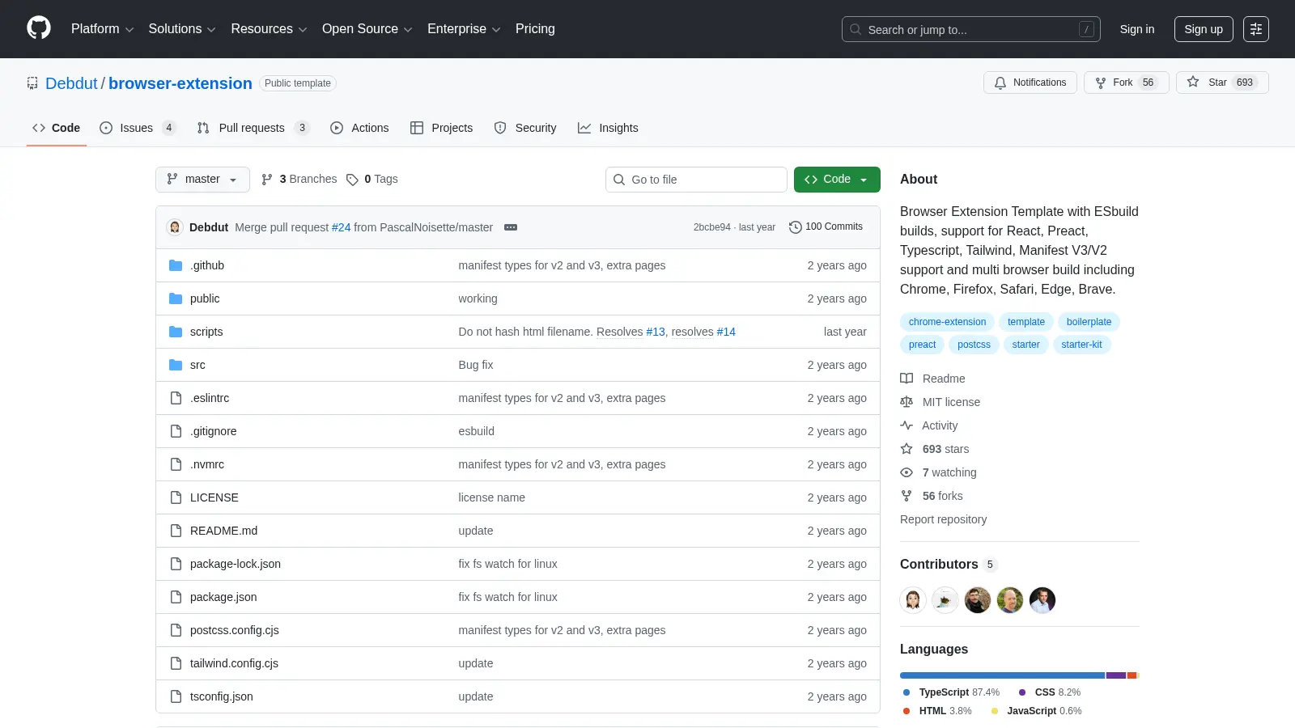Open the browser-extension repository link
This screenshot has height=728, width=1295.
point(180,83)
